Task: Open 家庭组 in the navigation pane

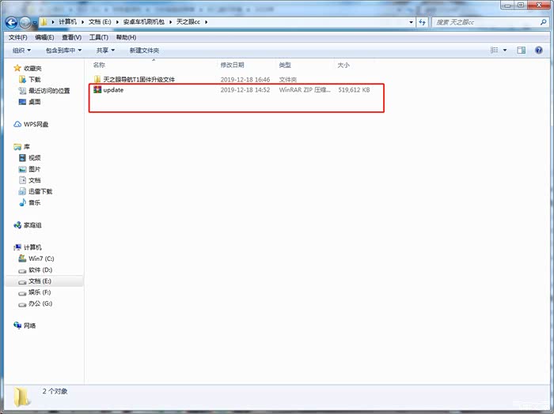Action: (x=32, y=225)
